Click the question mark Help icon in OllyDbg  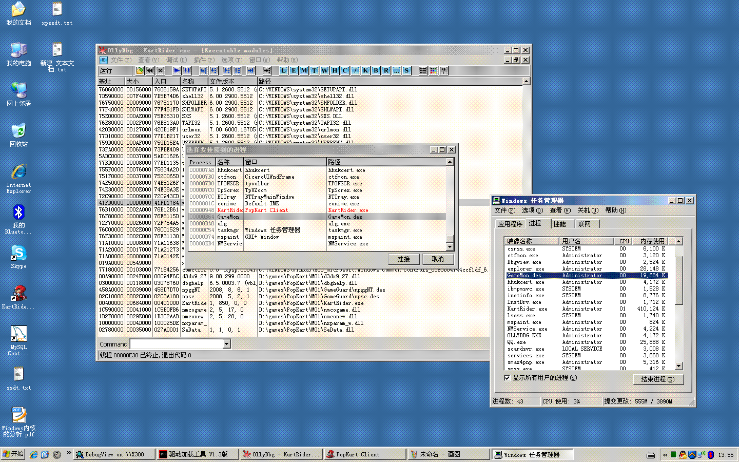443,71
